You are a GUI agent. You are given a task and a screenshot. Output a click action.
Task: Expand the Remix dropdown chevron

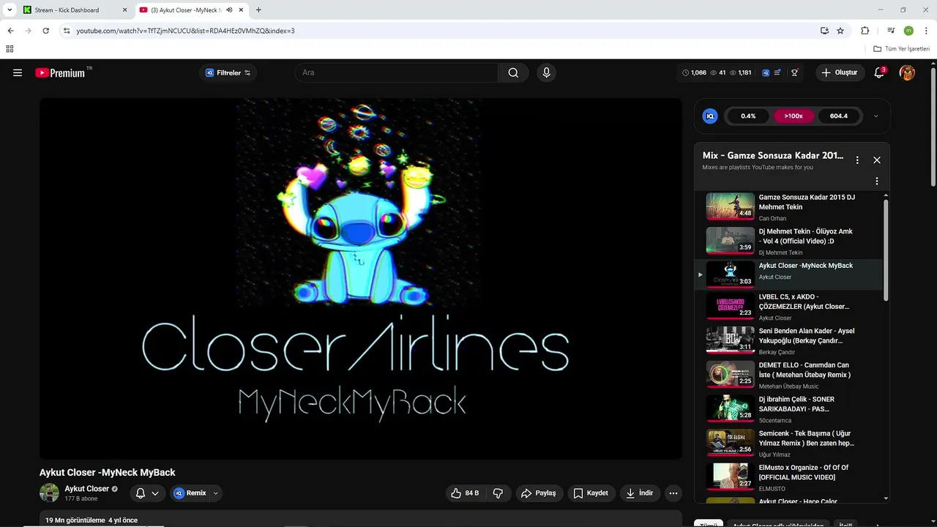[215, 493]
